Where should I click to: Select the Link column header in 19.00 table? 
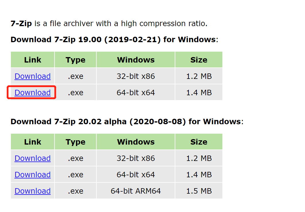(x=32, y=60)
